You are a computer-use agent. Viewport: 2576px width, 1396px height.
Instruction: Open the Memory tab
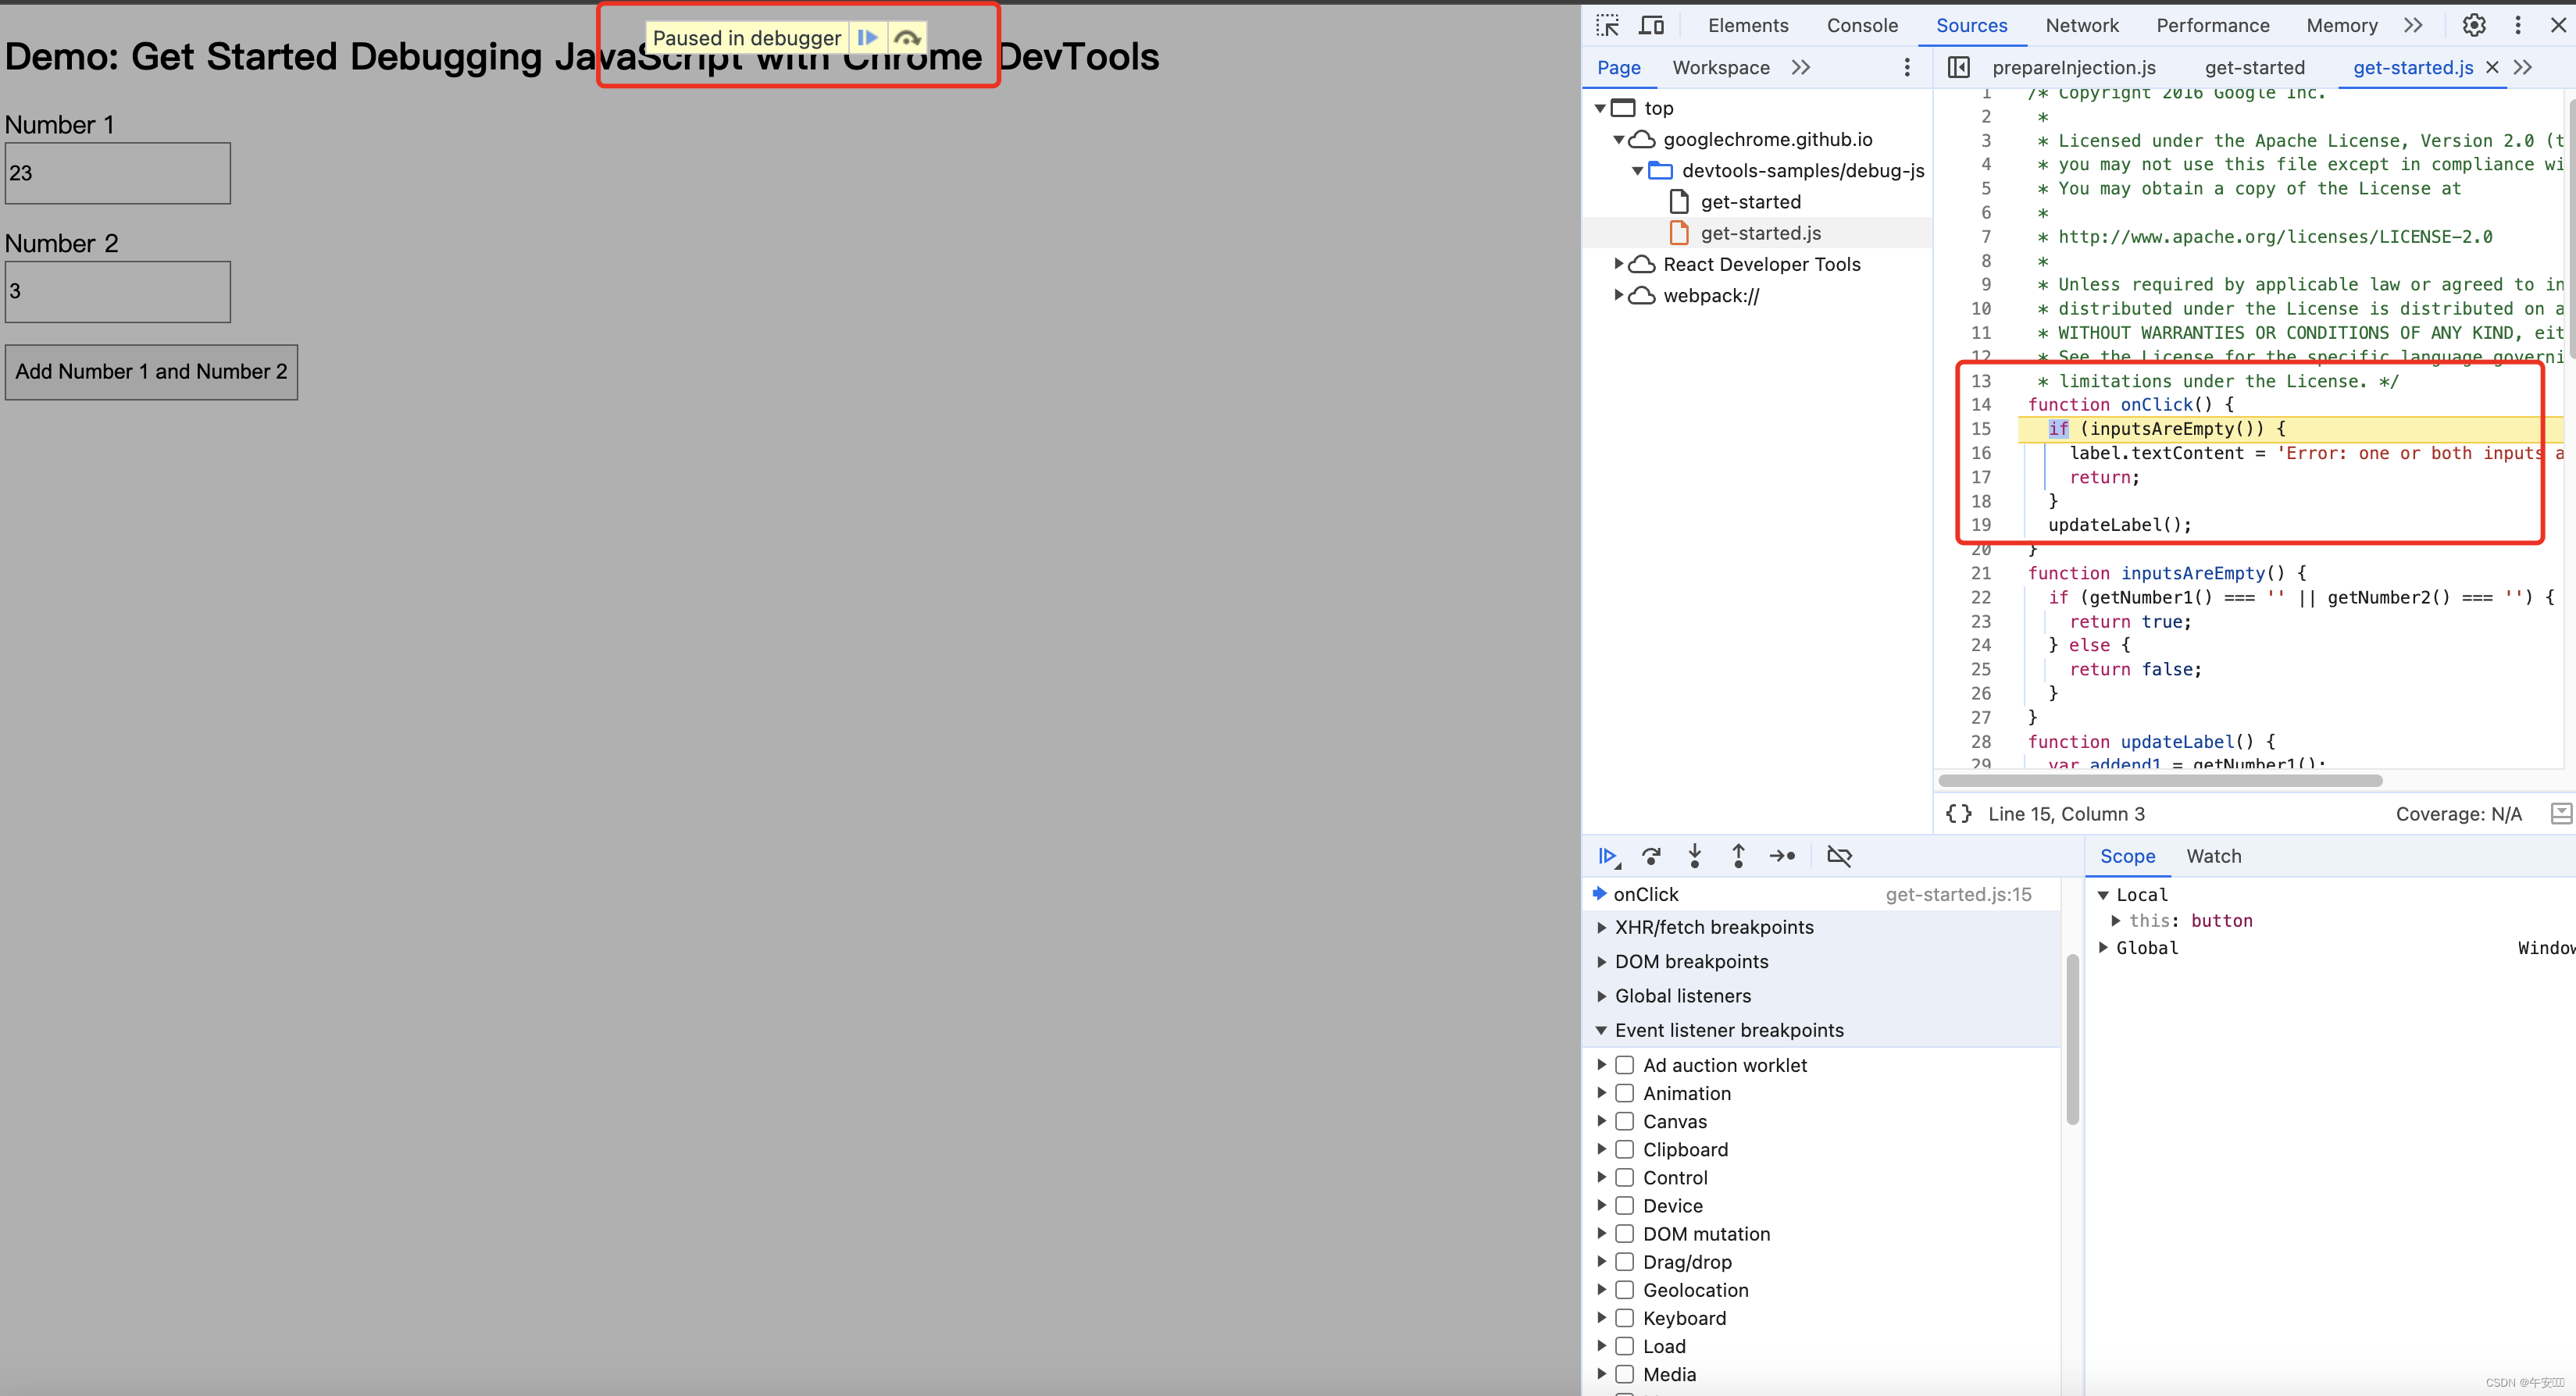(x=2342, y=25)
